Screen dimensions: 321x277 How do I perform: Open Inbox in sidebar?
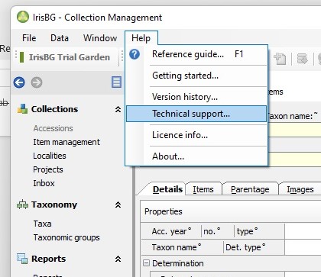[x=44, y=183]
